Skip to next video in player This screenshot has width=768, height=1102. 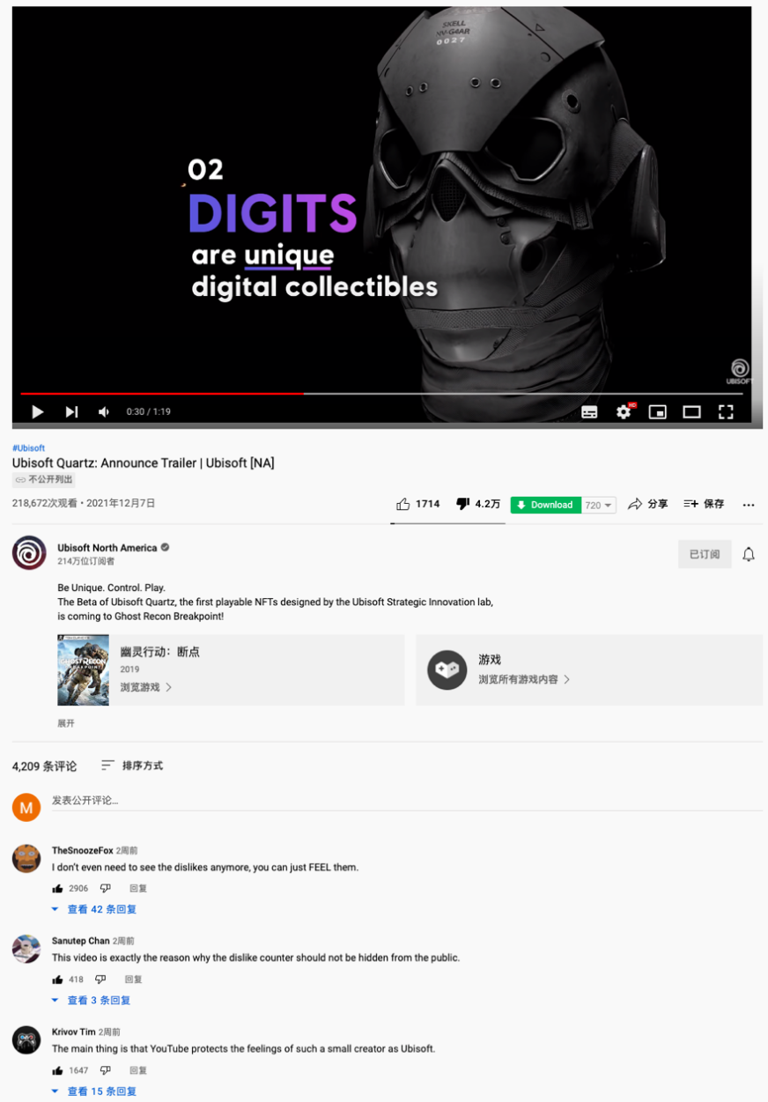click(71, 411)
